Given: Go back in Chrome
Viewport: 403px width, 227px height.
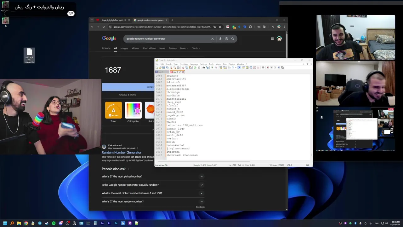Looking at the screenshot, I should [x=92, y=27].
